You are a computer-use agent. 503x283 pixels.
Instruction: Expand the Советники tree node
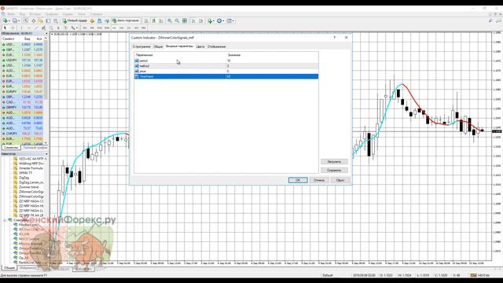point(6,220)
